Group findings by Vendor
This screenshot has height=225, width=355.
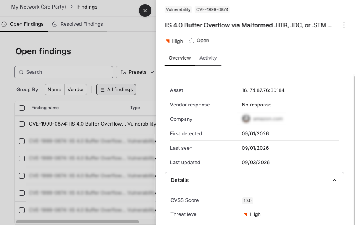tap(75, 90)
